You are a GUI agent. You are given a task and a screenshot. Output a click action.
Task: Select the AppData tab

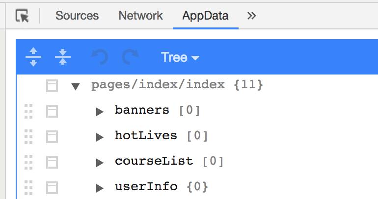205,16
